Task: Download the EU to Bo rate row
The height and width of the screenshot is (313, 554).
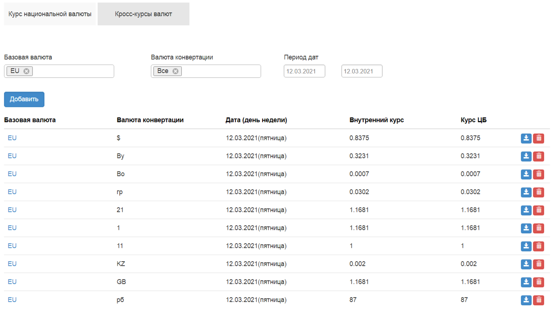Action: 526,174
